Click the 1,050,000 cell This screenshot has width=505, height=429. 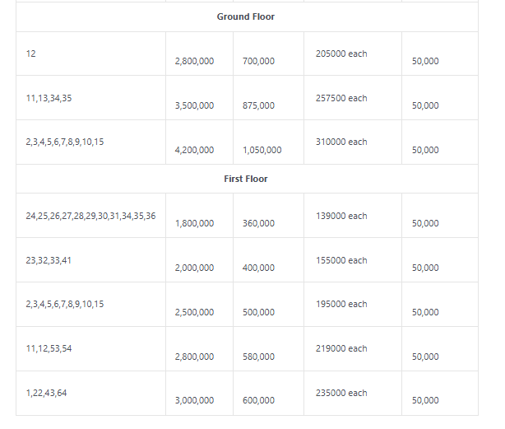click(x=262, y=150)
